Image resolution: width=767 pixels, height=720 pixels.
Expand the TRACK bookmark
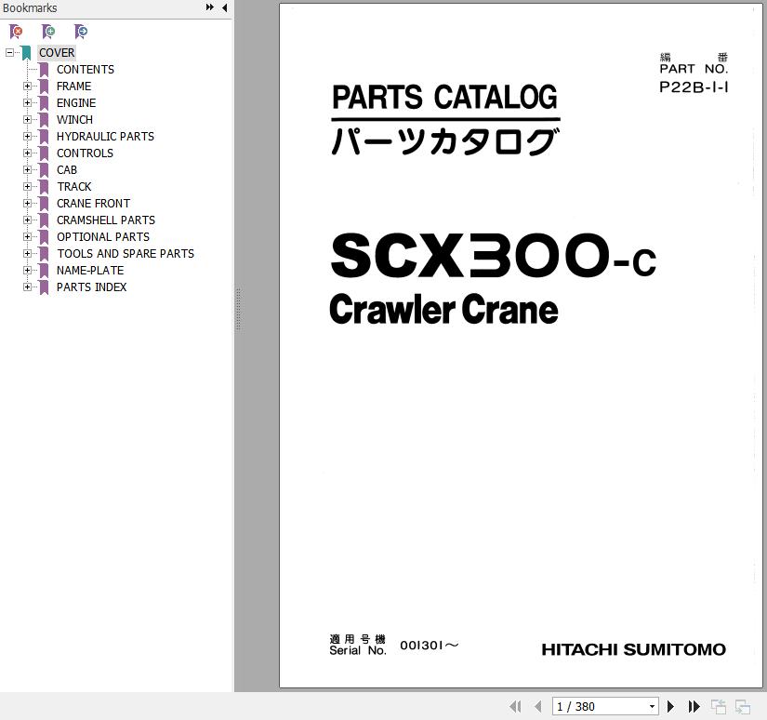point(27,186)
